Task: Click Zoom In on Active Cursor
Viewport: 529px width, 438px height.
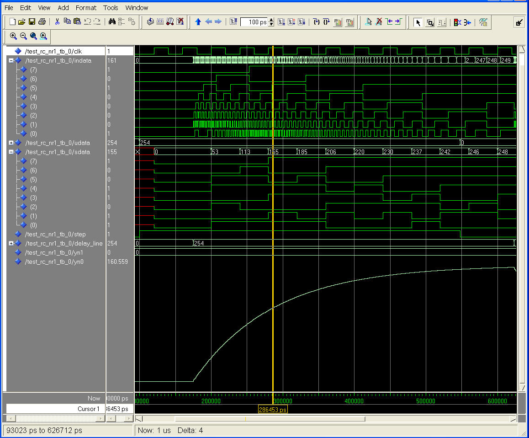Action: 43,36
